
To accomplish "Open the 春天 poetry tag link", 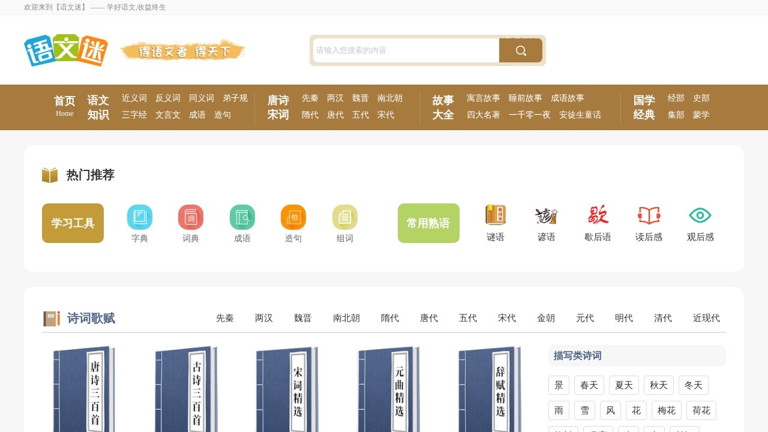I will 589,385.
